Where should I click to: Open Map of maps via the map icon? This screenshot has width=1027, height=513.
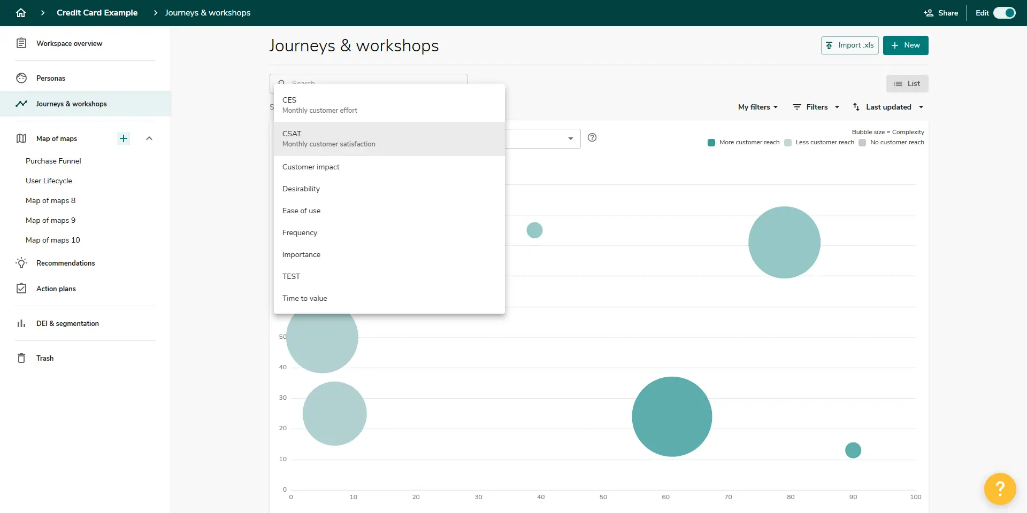[x=21, y=138]
